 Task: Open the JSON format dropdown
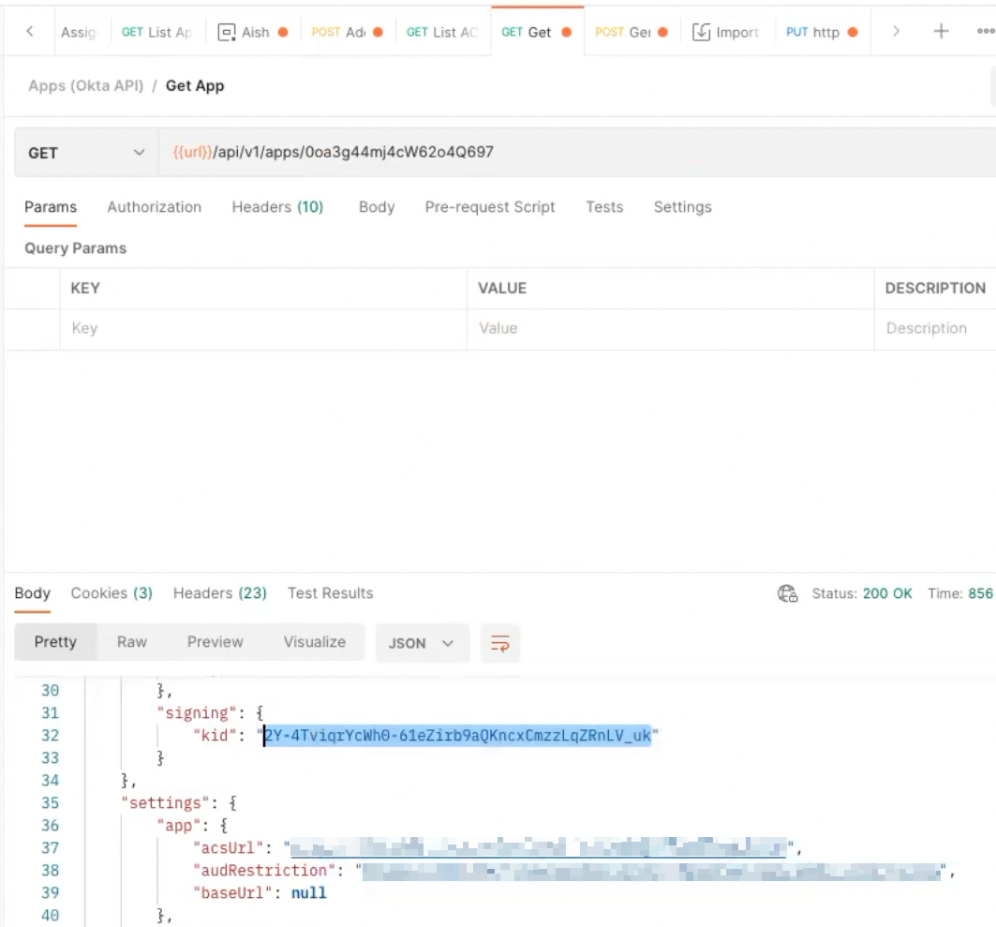point(421,643)
